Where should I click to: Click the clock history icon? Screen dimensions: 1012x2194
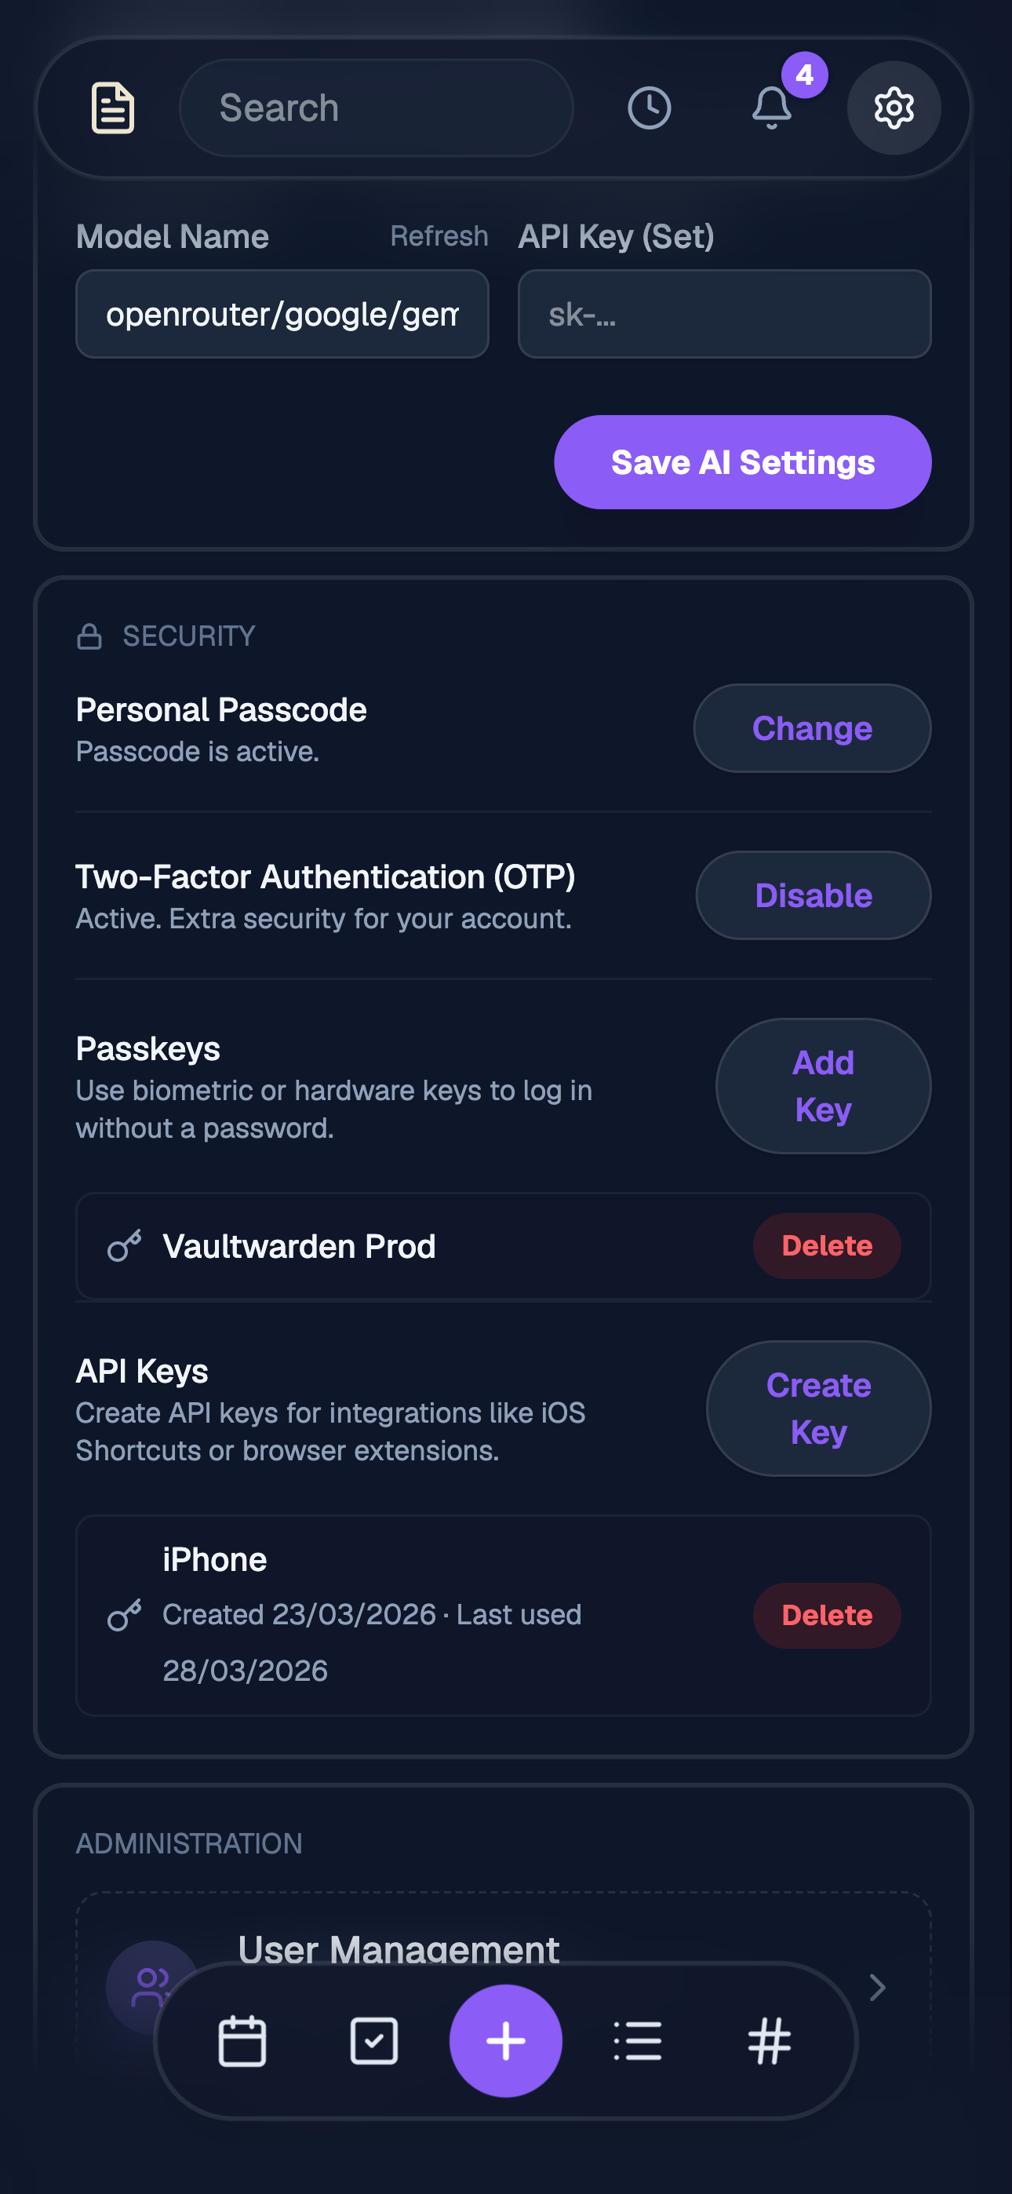648,108
